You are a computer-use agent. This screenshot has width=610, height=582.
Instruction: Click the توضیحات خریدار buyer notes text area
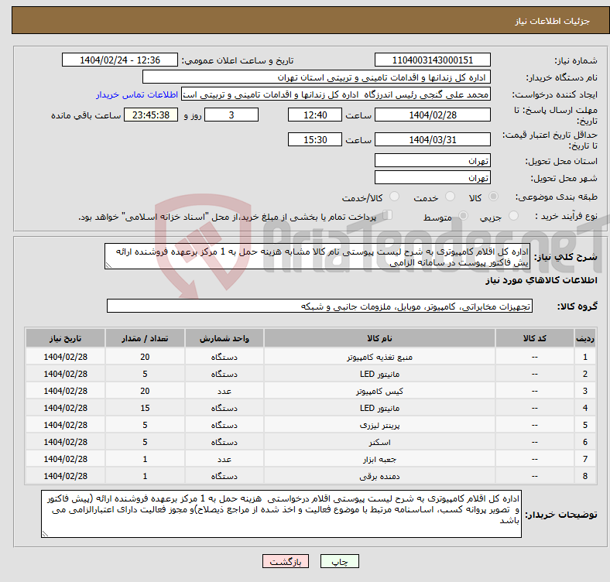pos(281,514)
